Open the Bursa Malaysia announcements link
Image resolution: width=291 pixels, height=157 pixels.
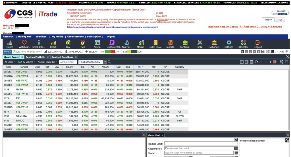point(112,27)
